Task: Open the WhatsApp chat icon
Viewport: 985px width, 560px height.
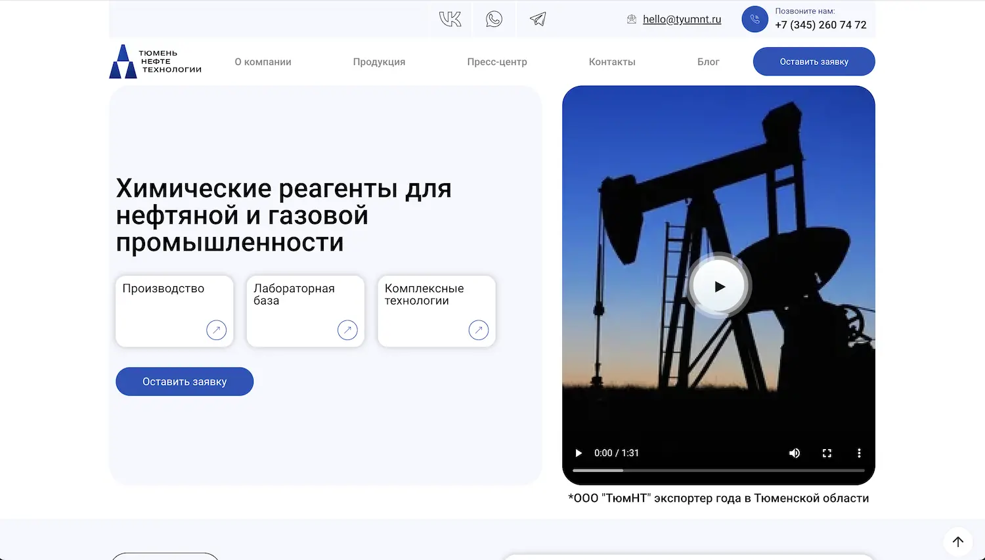Action: pos(494,19)
